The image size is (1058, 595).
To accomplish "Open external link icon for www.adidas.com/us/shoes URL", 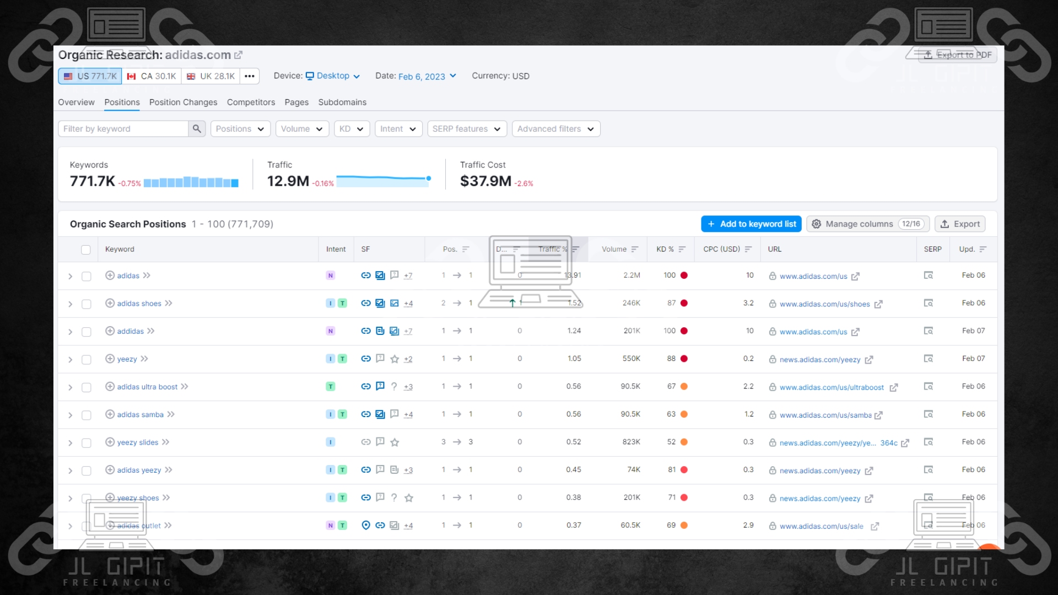I will coord(878,305).
